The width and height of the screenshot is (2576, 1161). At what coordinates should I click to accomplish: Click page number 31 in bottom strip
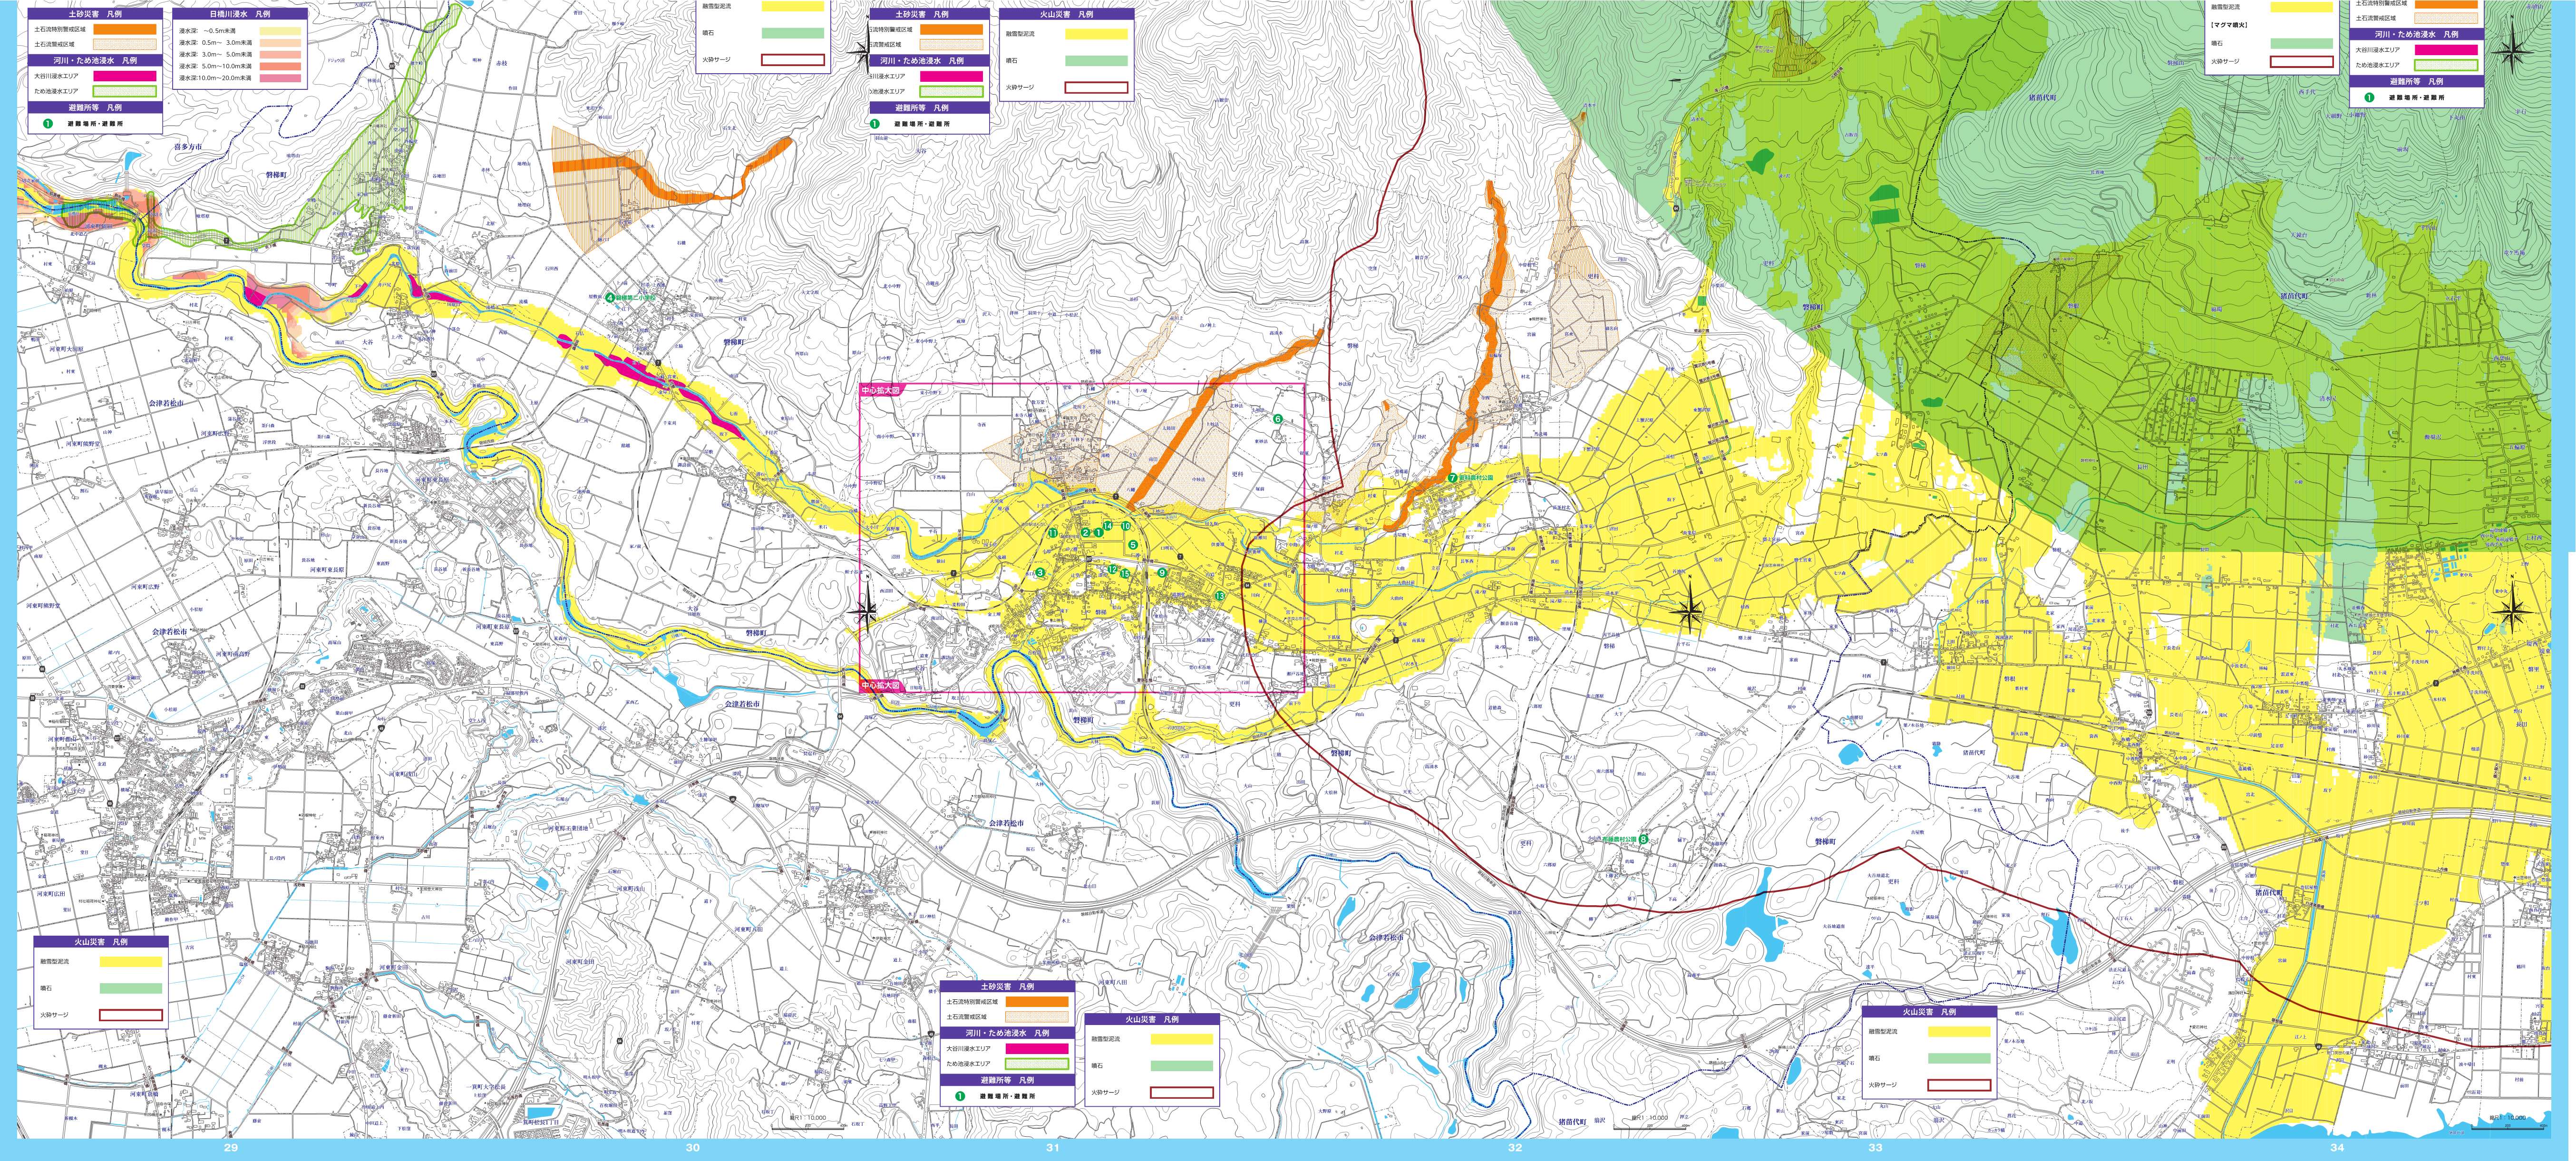coord(1053,1148)
